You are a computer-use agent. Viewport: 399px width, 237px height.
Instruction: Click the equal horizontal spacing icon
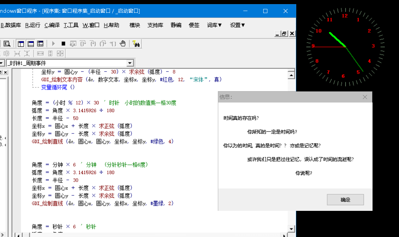(x=17, y=53)
